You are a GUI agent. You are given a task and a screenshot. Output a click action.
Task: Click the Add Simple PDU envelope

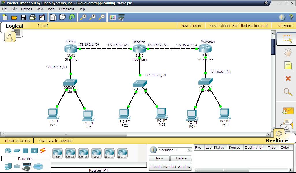(288, 111)
